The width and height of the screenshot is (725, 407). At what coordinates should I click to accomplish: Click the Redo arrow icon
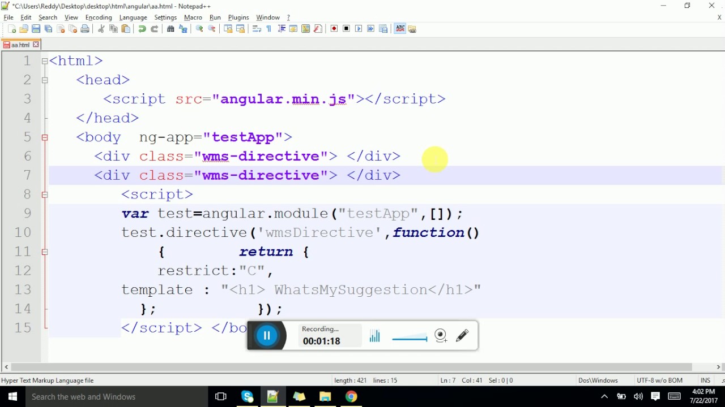click(155, 29)
